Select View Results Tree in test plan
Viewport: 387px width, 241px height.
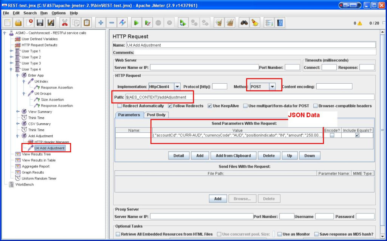pos(36,154)
